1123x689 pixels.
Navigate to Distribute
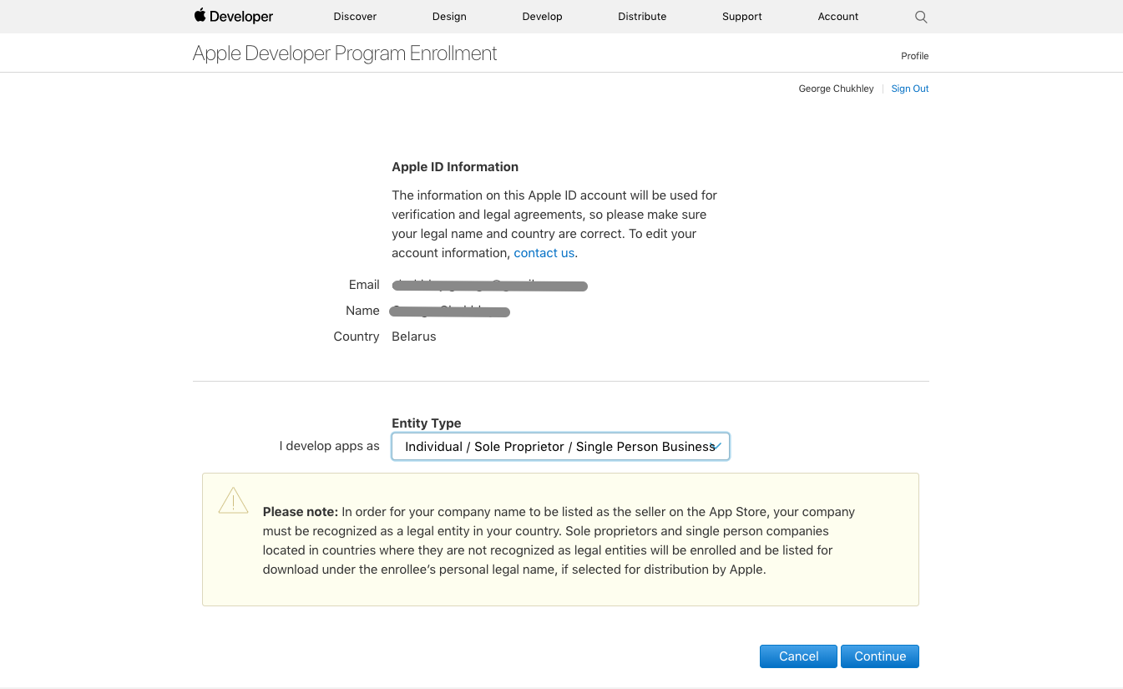coord(642,17)
